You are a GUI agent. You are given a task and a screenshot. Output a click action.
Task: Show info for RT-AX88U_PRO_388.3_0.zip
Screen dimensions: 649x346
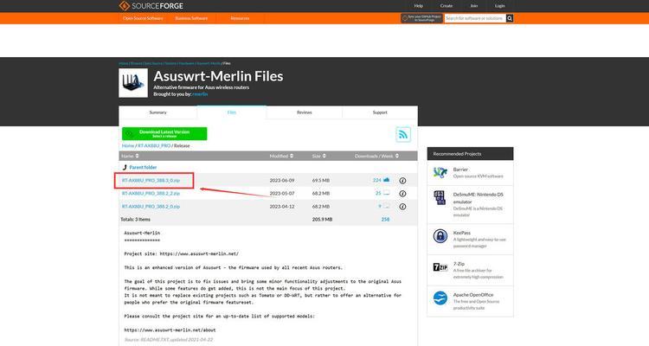click(402, 181)
